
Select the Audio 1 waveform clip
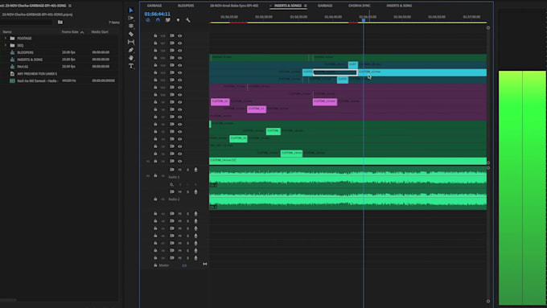pos(348,177)
